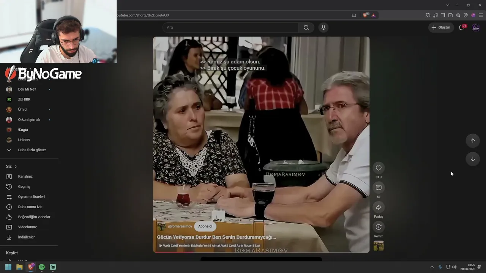The image size is (486, 273).
Task: Click the Keşfet section heading
Action: 12,253
